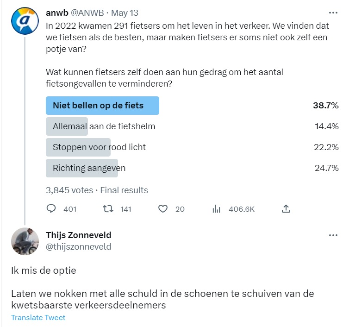343x327 pixels.
Task: Open more options on Thijs Zonneveld tweet
Action: pos(333,235)
